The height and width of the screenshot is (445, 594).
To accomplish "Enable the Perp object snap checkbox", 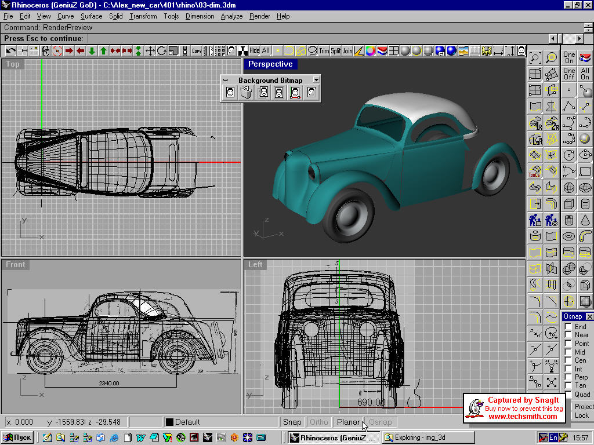I will (x=568, y=377).
